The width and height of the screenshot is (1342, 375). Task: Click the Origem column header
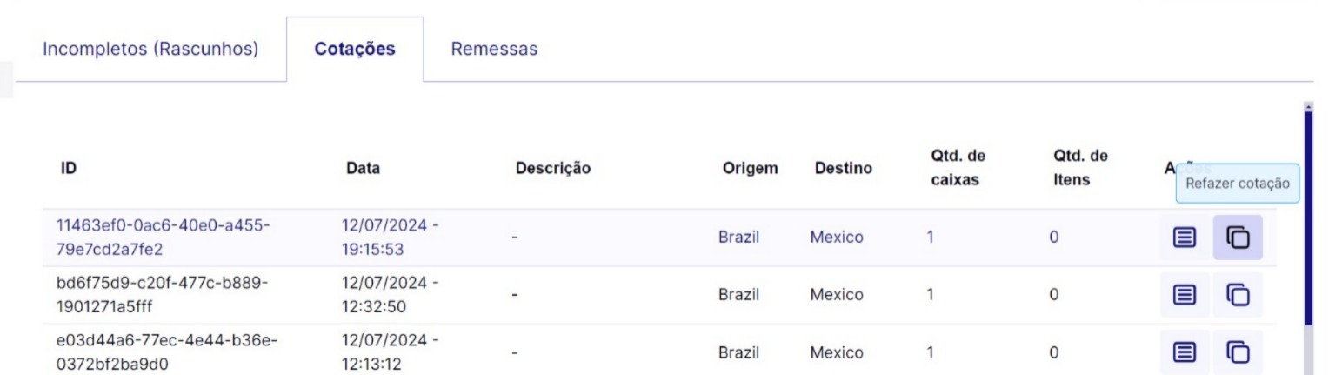(749, 168)
